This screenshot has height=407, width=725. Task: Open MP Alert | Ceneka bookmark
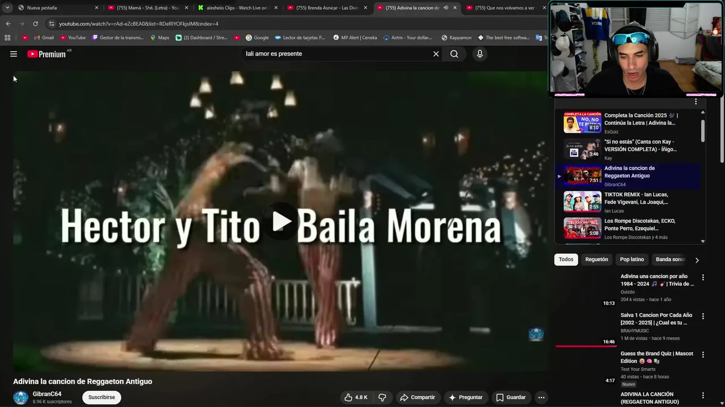pyautogui.click(x=355, y=38)
